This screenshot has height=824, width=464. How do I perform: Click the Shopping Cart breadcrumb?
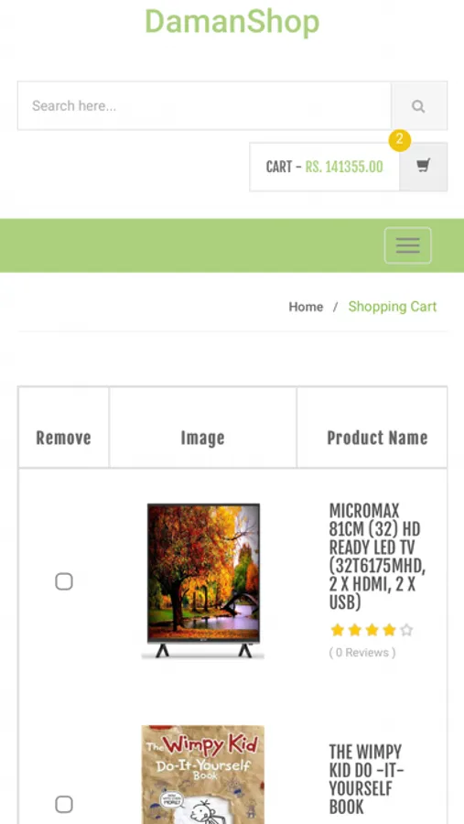point(393,307)
